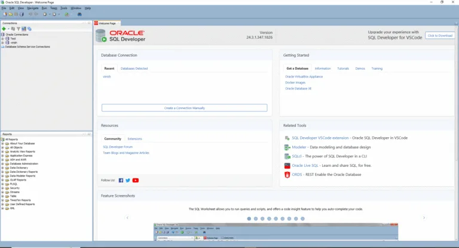Image resolution: width=459 pixels, height=248 pixels.
Task: Show next feature screenshot with right arrow
Action: click(x=424, y=218)
